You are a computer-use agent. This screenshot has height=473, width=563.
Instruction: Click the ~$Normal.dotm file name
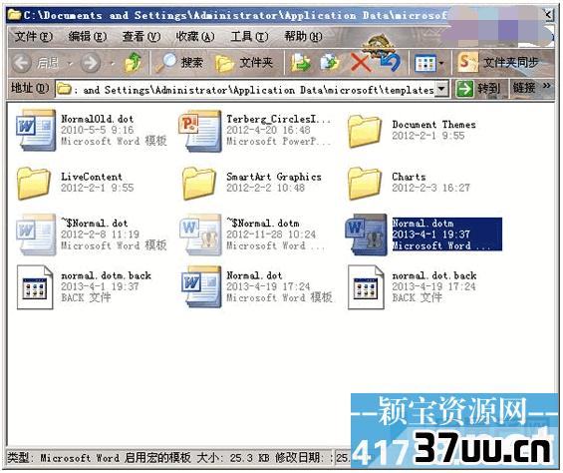coord(263,223)
